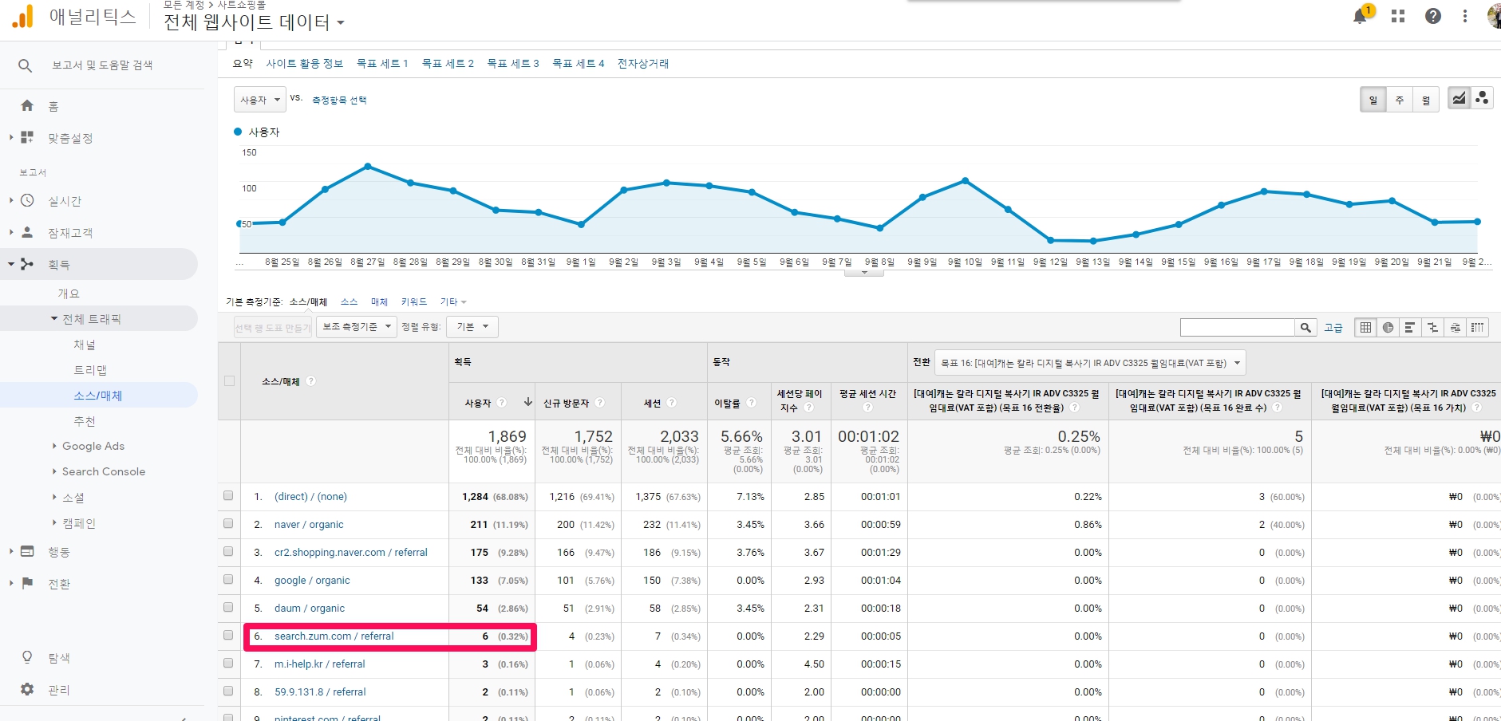1501x721 pixels.
Task: Switch to motion chart view icon
Action: pos(1482,98)
